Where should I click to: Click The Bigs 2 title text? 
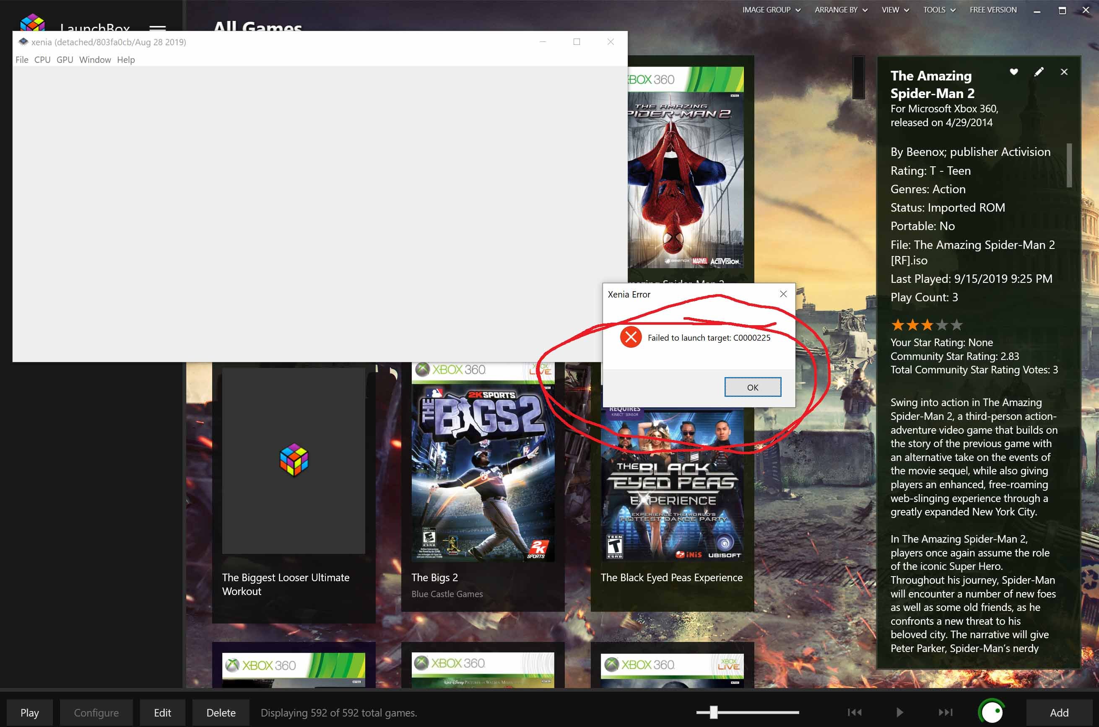pos(434,577)
